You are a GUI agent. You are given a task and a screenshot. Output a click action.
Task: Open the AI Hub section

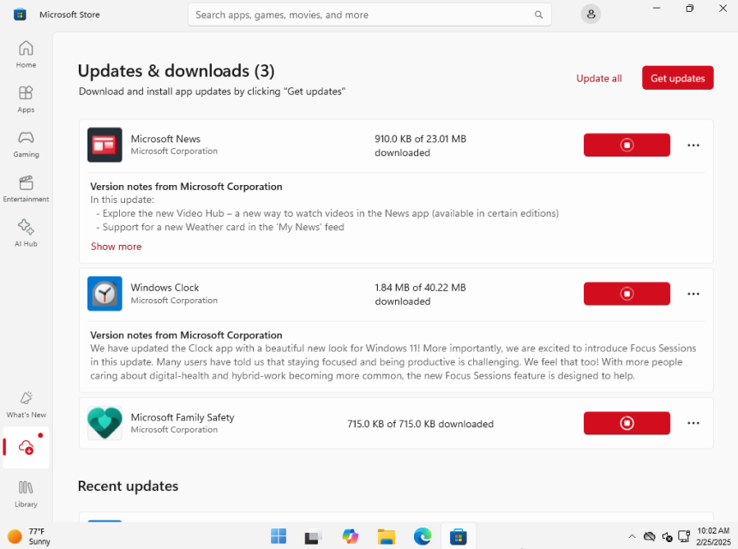click(26, 233)
